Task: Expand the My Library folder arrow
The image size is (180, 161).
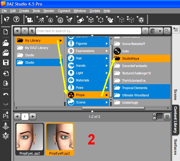Action: tap(61, 40)
